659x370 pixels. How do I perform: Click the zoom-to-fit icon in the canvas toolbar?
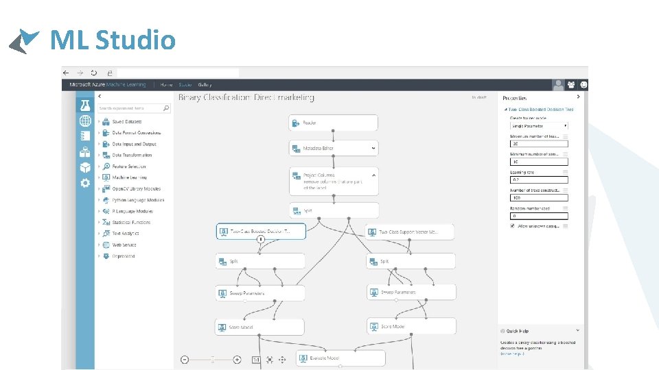(269, 360)
